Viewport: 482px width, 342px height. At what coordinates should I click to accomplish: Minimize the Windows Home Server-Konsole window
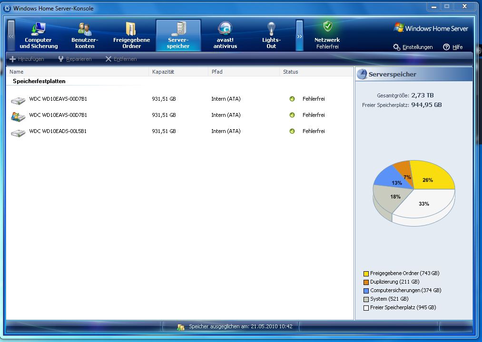434,7
